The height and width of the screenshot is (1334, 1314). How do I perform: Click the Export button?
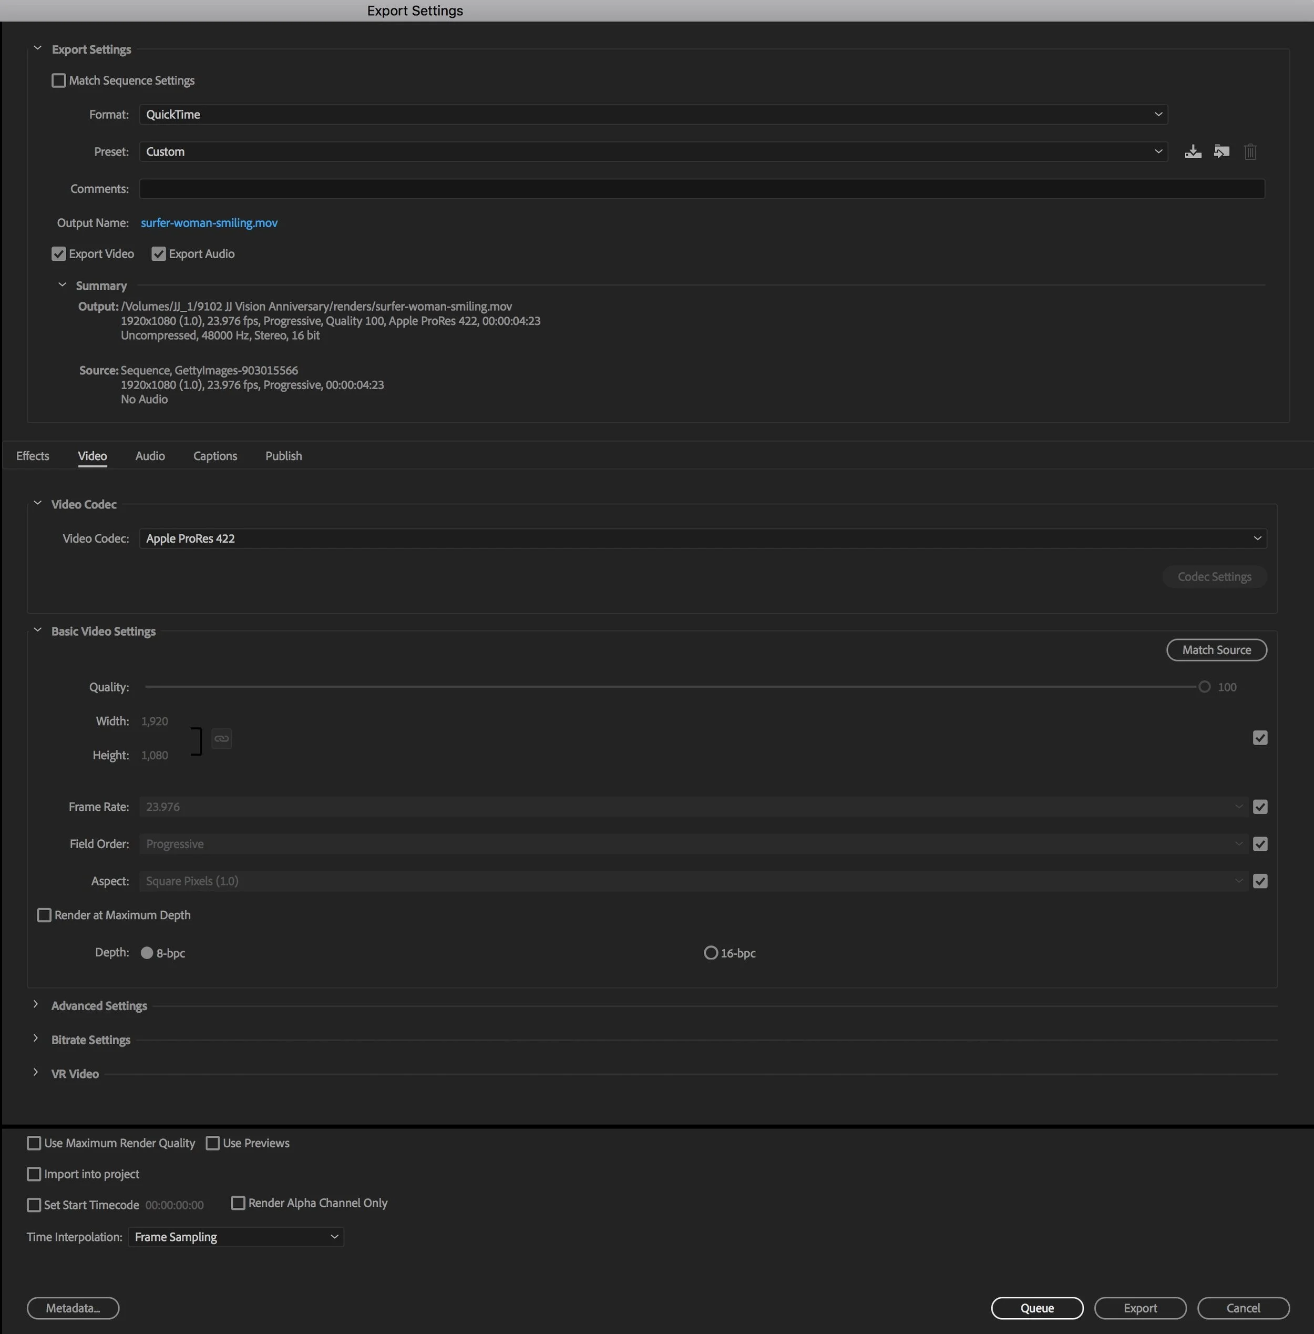click(1140, 1308)
